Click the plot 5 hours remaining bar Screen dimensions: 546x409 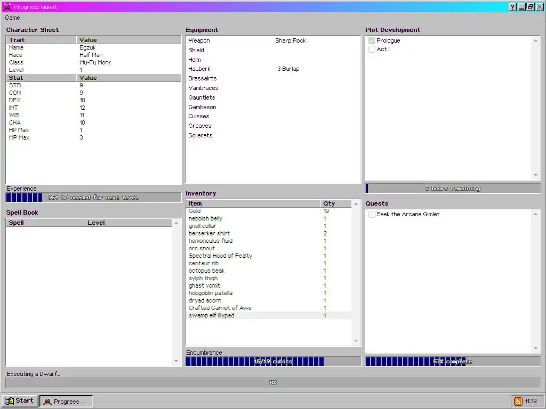point(453,189)
